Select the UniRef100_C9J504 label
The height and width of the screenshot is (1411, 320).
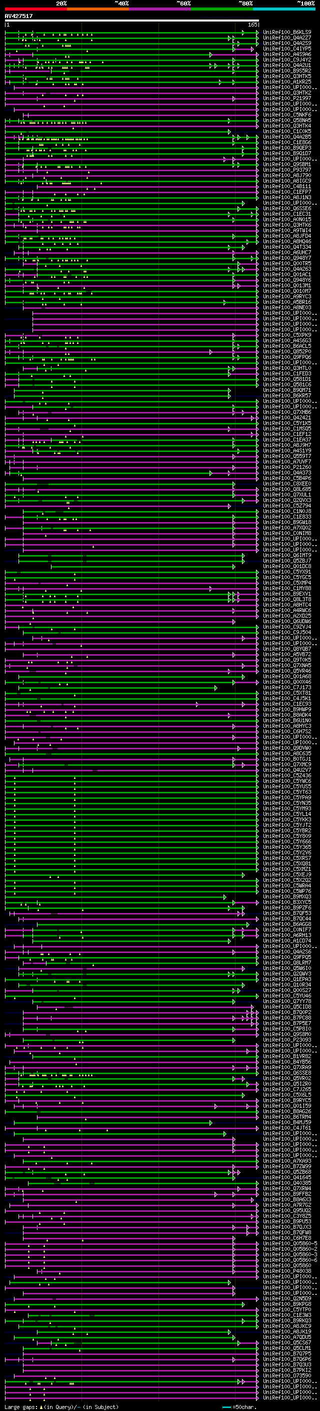(287, 632)
